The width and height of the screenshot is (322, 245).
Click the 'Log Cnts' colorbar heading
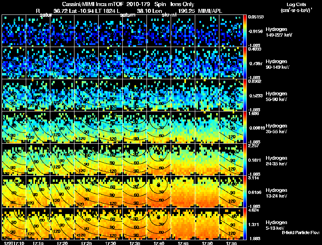[x=296, y=4]
